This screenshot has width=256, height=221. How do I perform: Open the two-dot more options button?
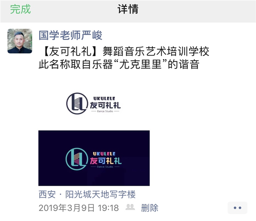pyautogui.click(x=237, y=208)
